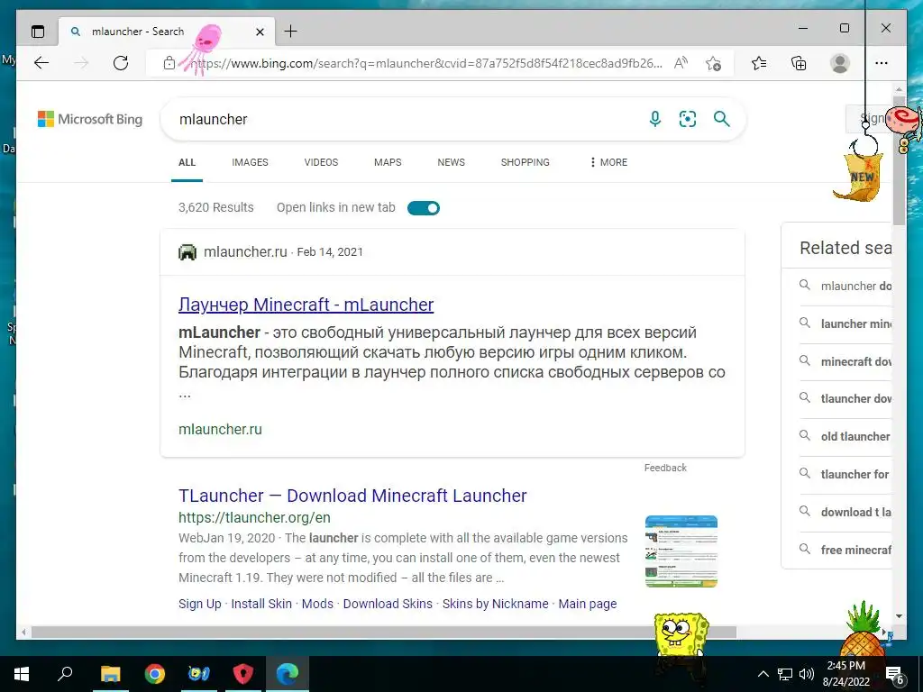923x692 pixels.
Task: Switch to the IMAGES tab
Action: point(250,162)
